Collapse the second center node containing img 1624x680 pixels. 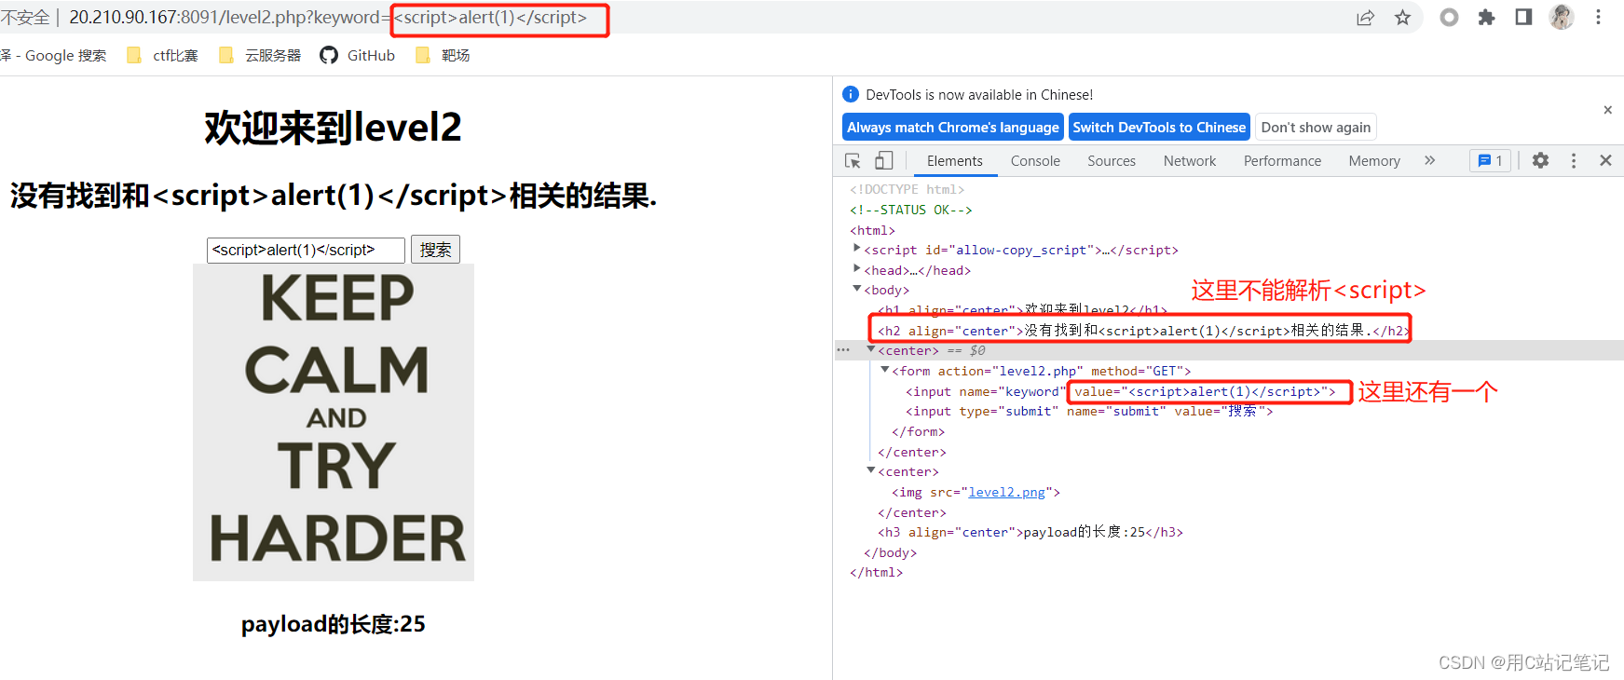[871, 471]
